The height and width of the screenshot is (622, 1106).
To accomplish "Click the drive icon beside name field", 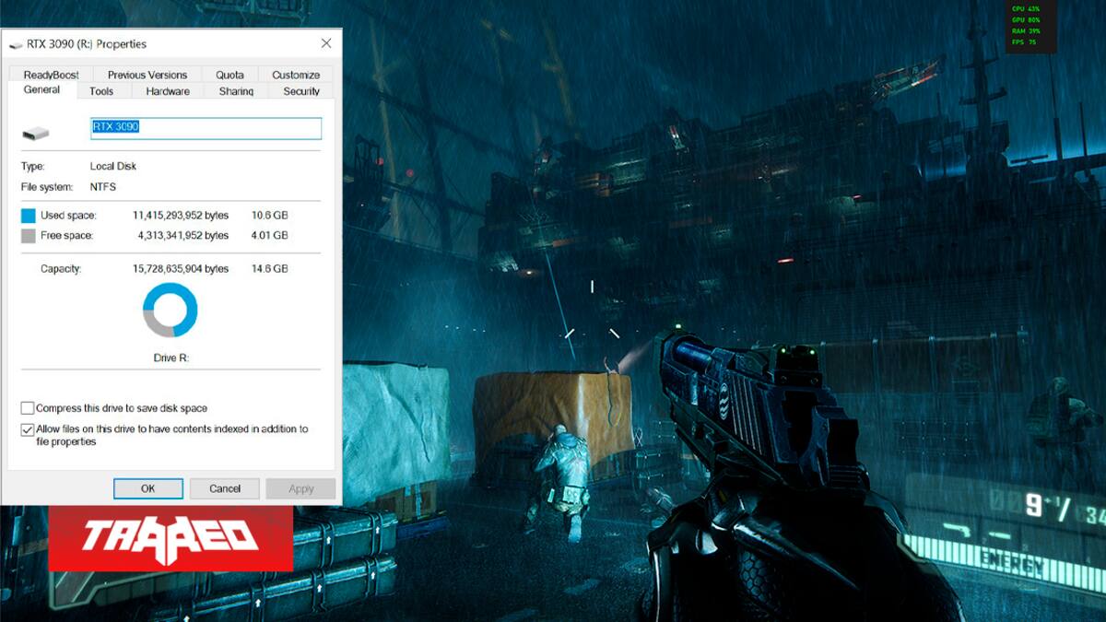I will [x=36, y=134].
